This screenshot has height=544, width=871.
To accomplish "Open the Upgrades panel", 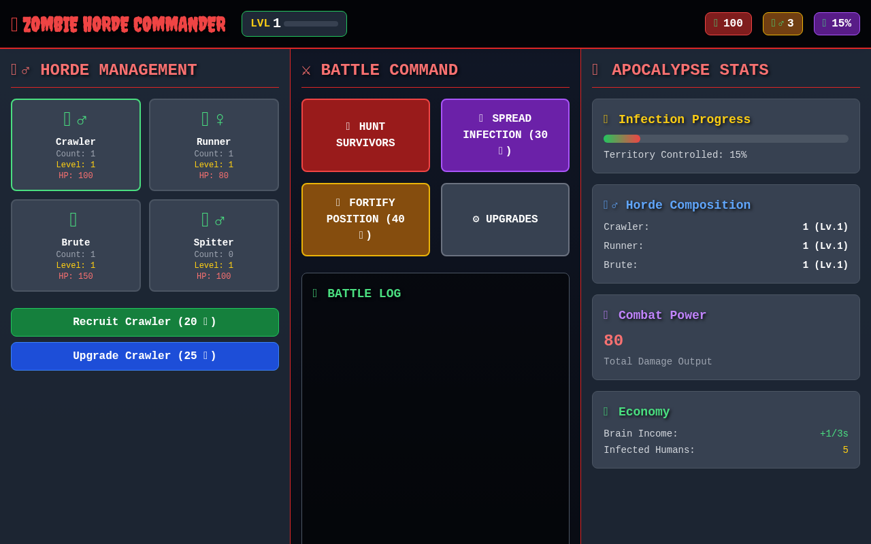I will click(x=505, y=219).
